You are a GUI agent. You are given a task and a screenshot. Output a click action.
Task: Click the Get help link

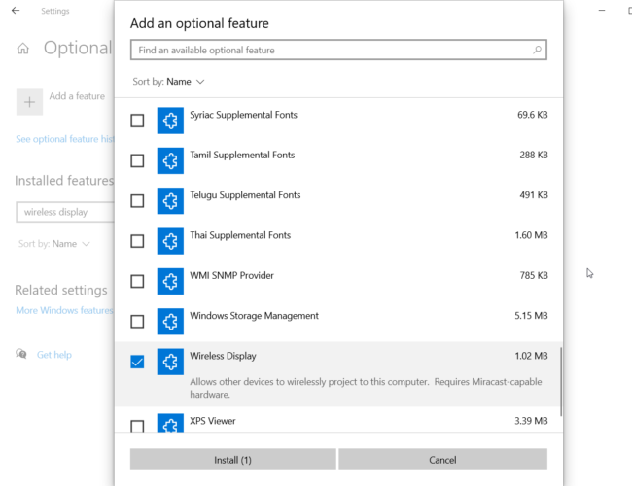(x=54, y=355)
